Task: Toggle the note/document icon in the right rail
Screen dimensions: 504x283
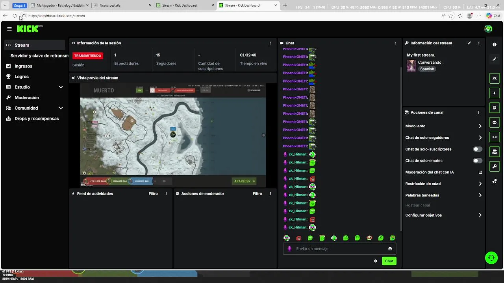Action: (495, 108)
